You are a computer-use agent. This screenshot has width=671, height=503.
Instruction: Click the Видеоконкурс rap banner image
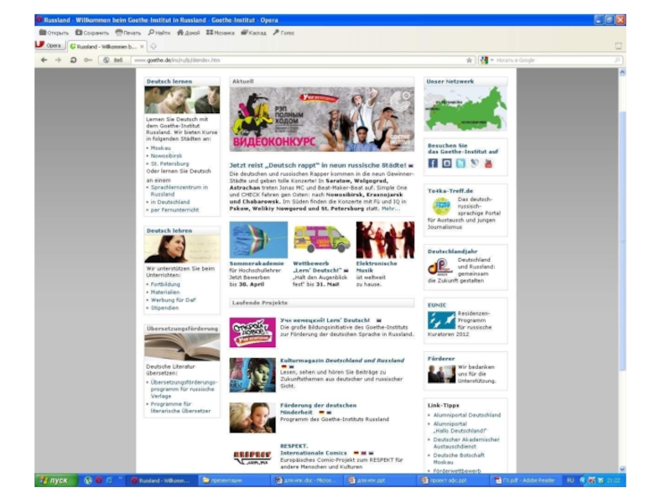(322, 119)
